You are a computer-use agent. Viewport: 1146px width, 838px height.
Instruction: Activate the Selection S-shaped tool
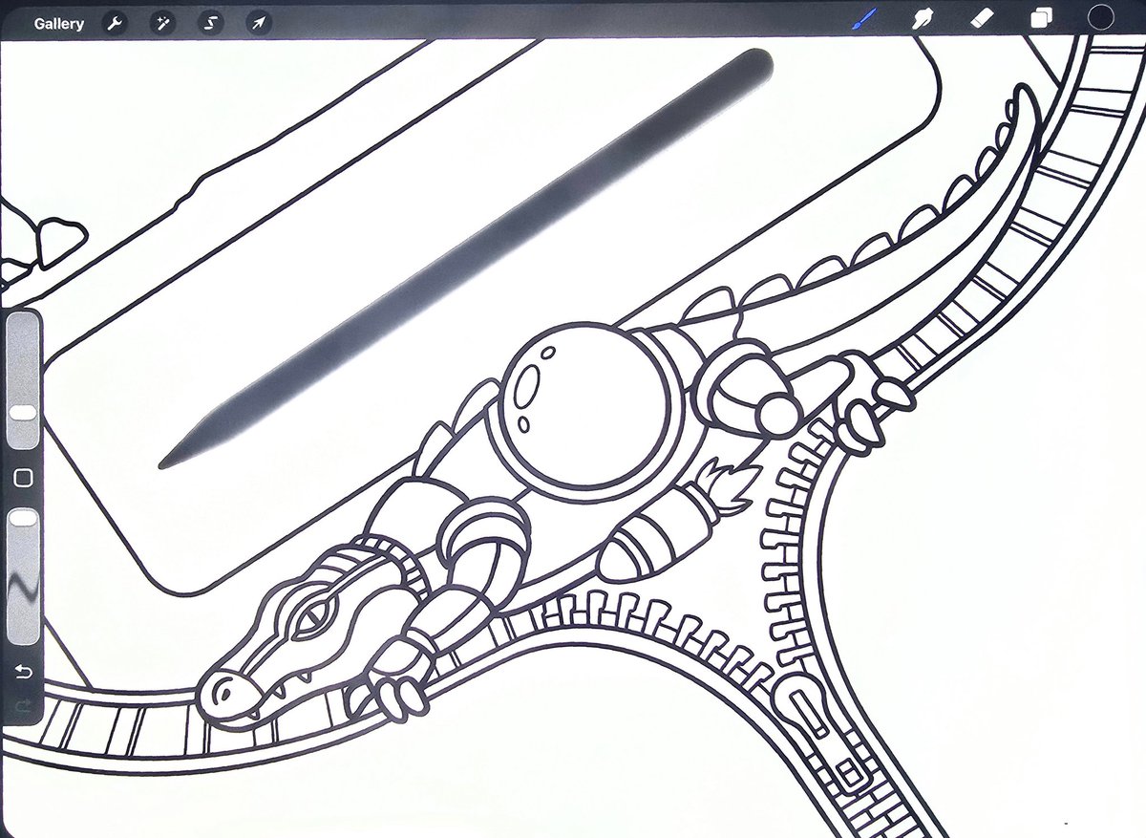(x=210, y=23)
